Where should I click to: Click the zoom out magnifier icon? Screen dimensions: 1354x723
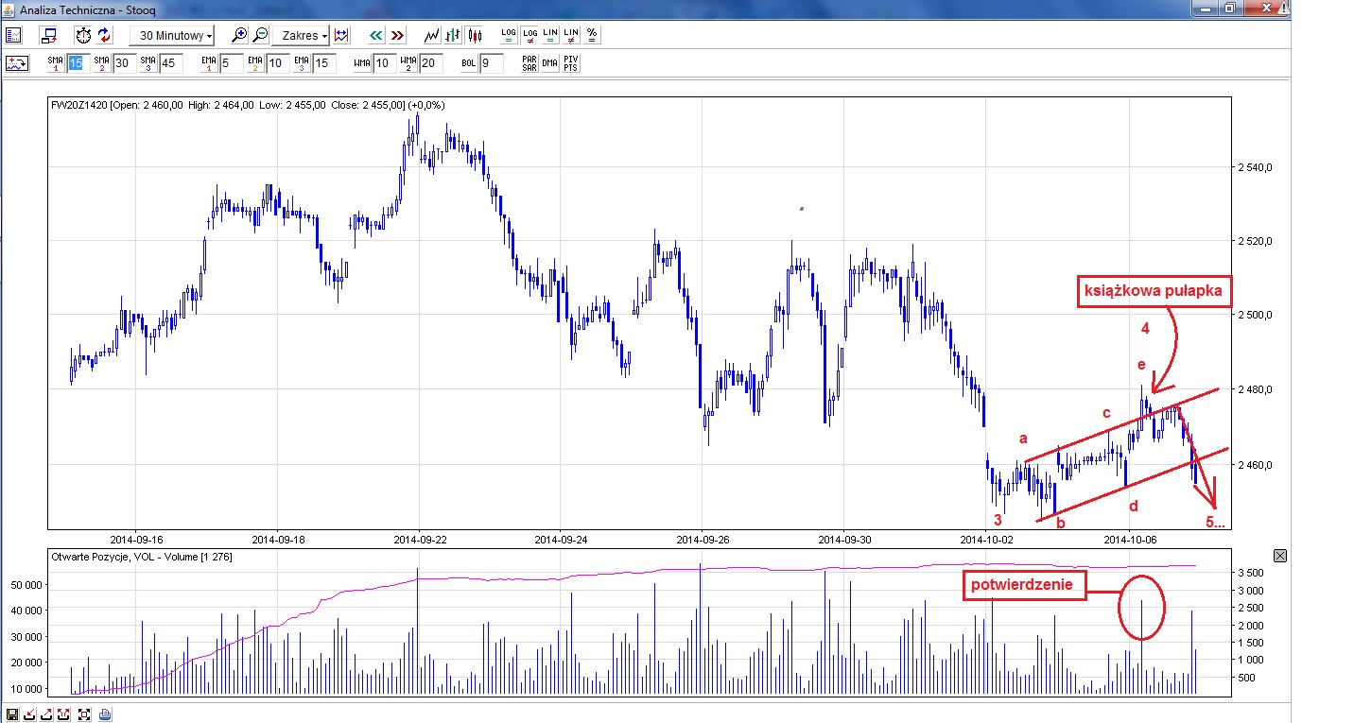(x=260, y=35)
